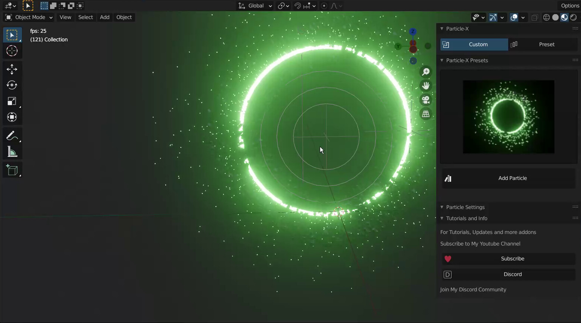Viewport: 581px width, 323px height.
Task: Select the Scale tool
Action: tap(12, 101)
